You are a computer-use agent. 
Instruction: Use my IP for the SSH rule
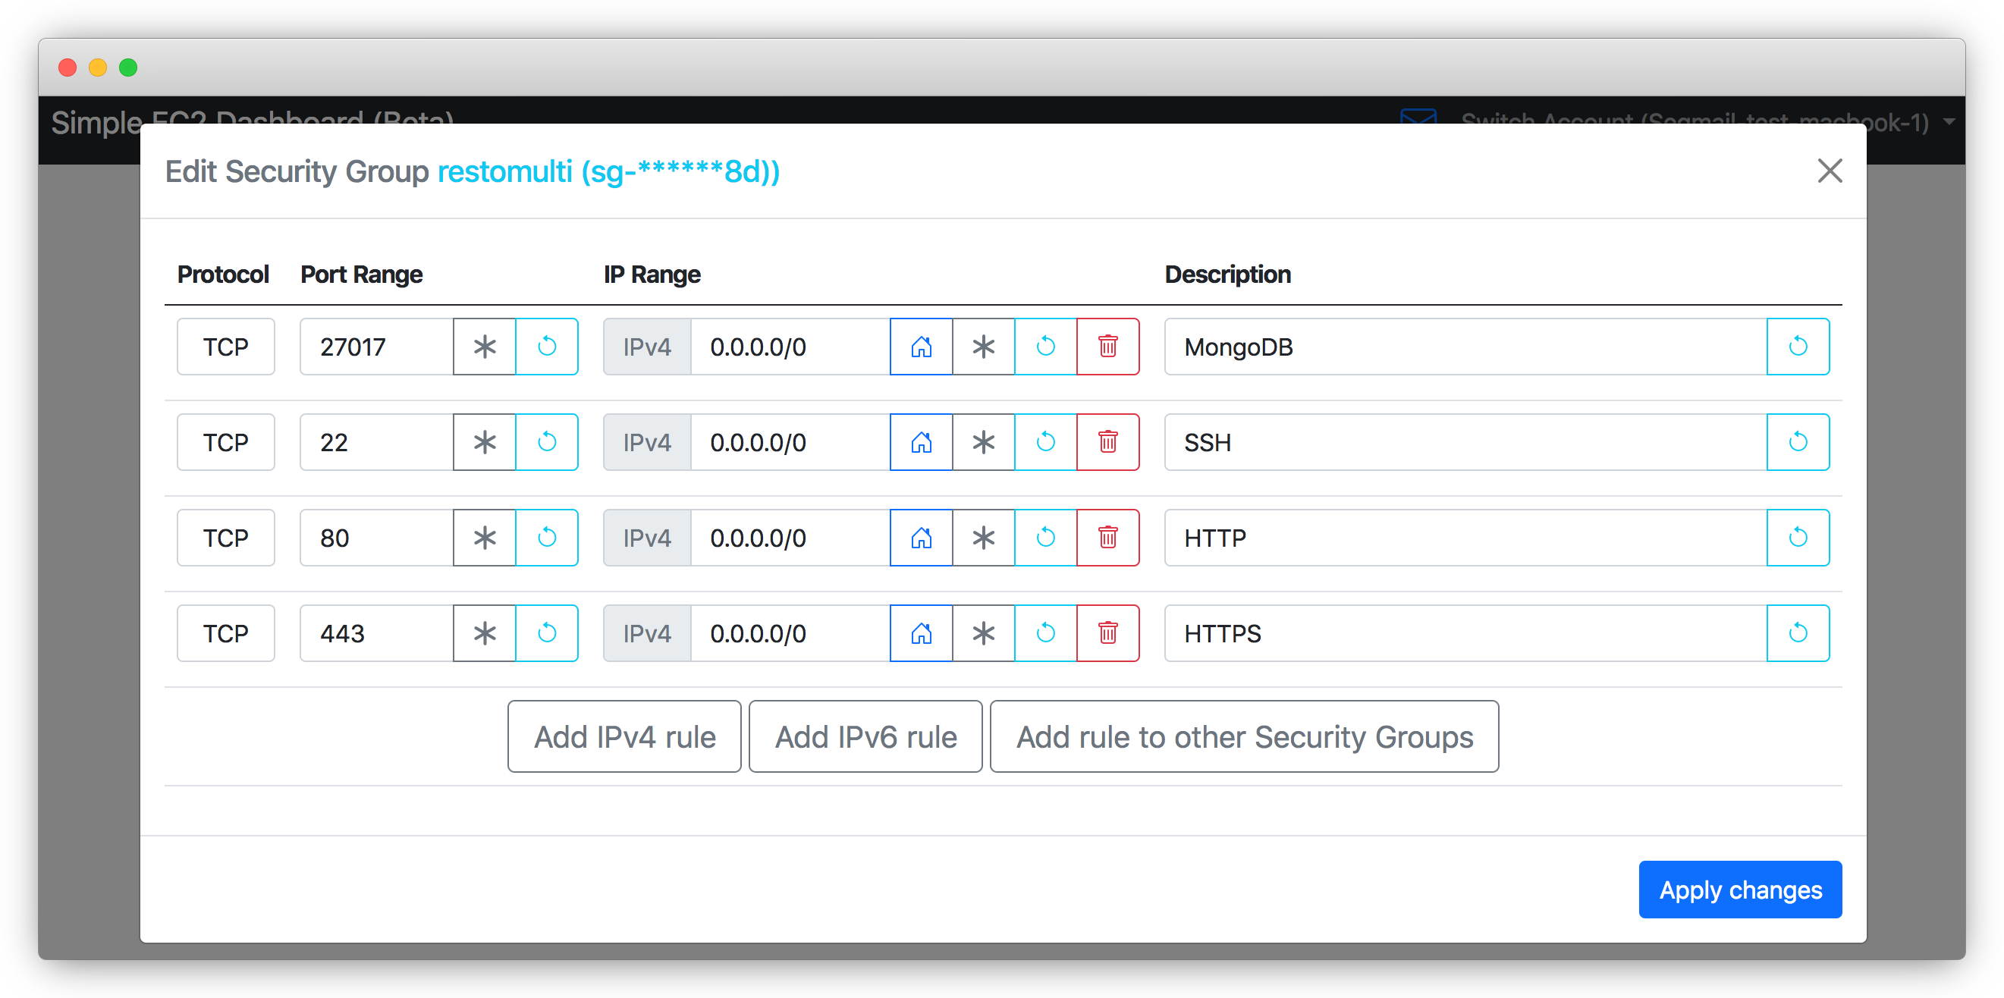921,442
